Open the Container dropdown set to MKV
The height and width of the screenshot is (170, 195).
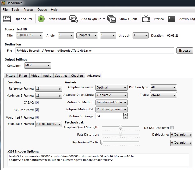[38, 65]
